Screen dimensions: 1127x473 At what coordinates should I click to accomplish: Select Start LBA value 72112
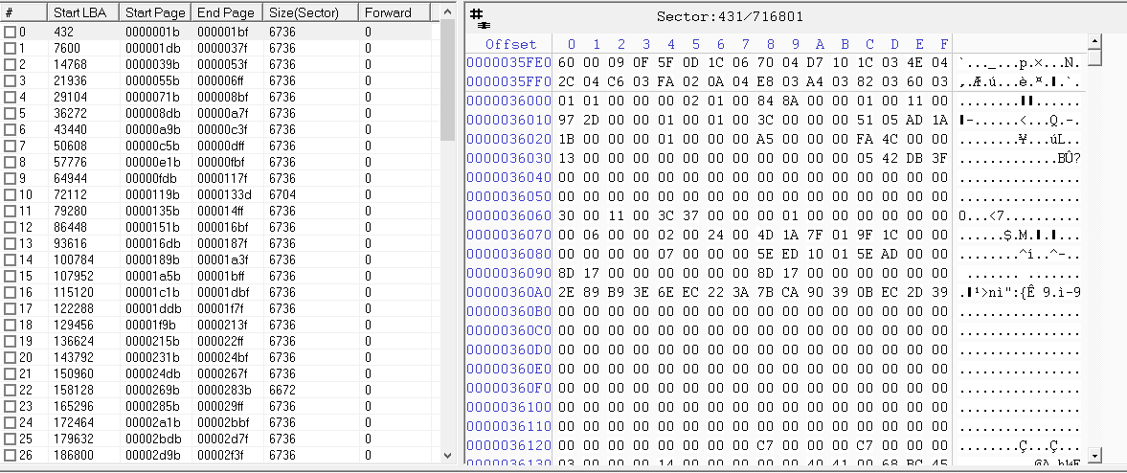(69, 194)
